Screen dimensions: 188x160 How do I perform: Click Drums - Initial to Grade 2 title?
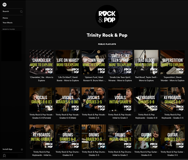(120, 153)
